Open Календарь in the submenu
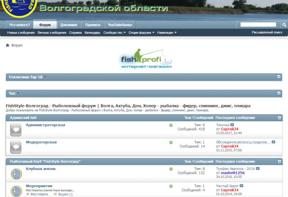This screenshot has width=288, height=197. [92, 33]
